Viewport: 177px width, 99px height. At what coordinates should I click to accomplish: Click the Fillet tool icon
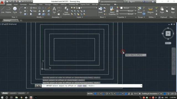click(43, 11)
